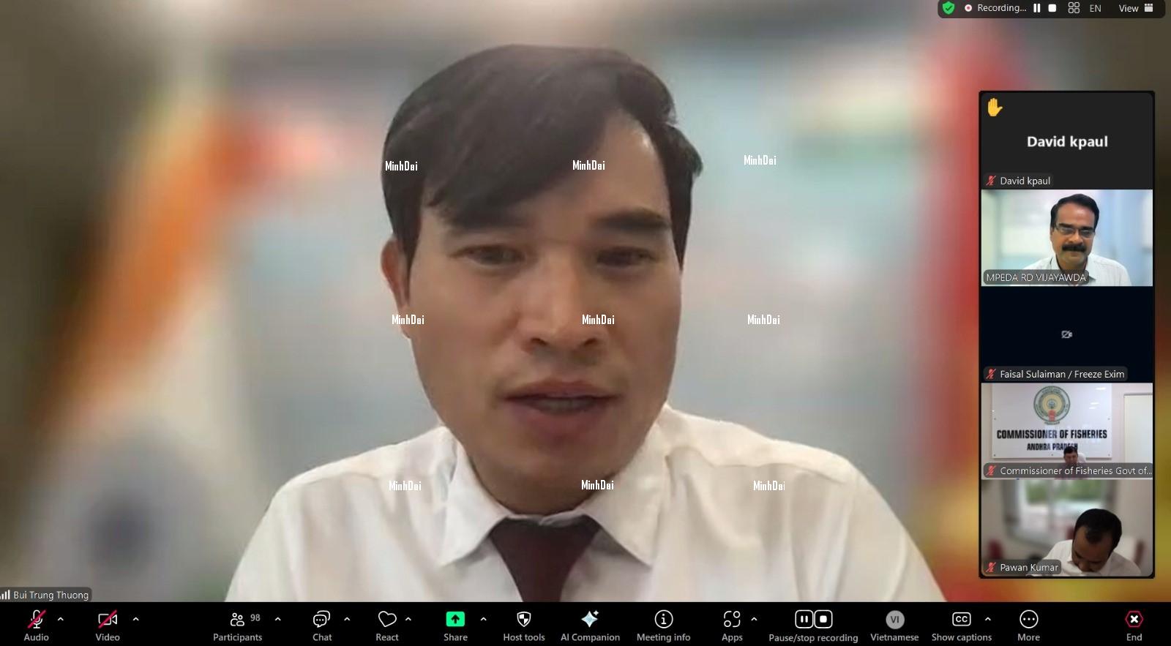Click signal strength icon beside Bui Trung Thuong
This screenshot has height=646, width=1171.
point(5,595)
